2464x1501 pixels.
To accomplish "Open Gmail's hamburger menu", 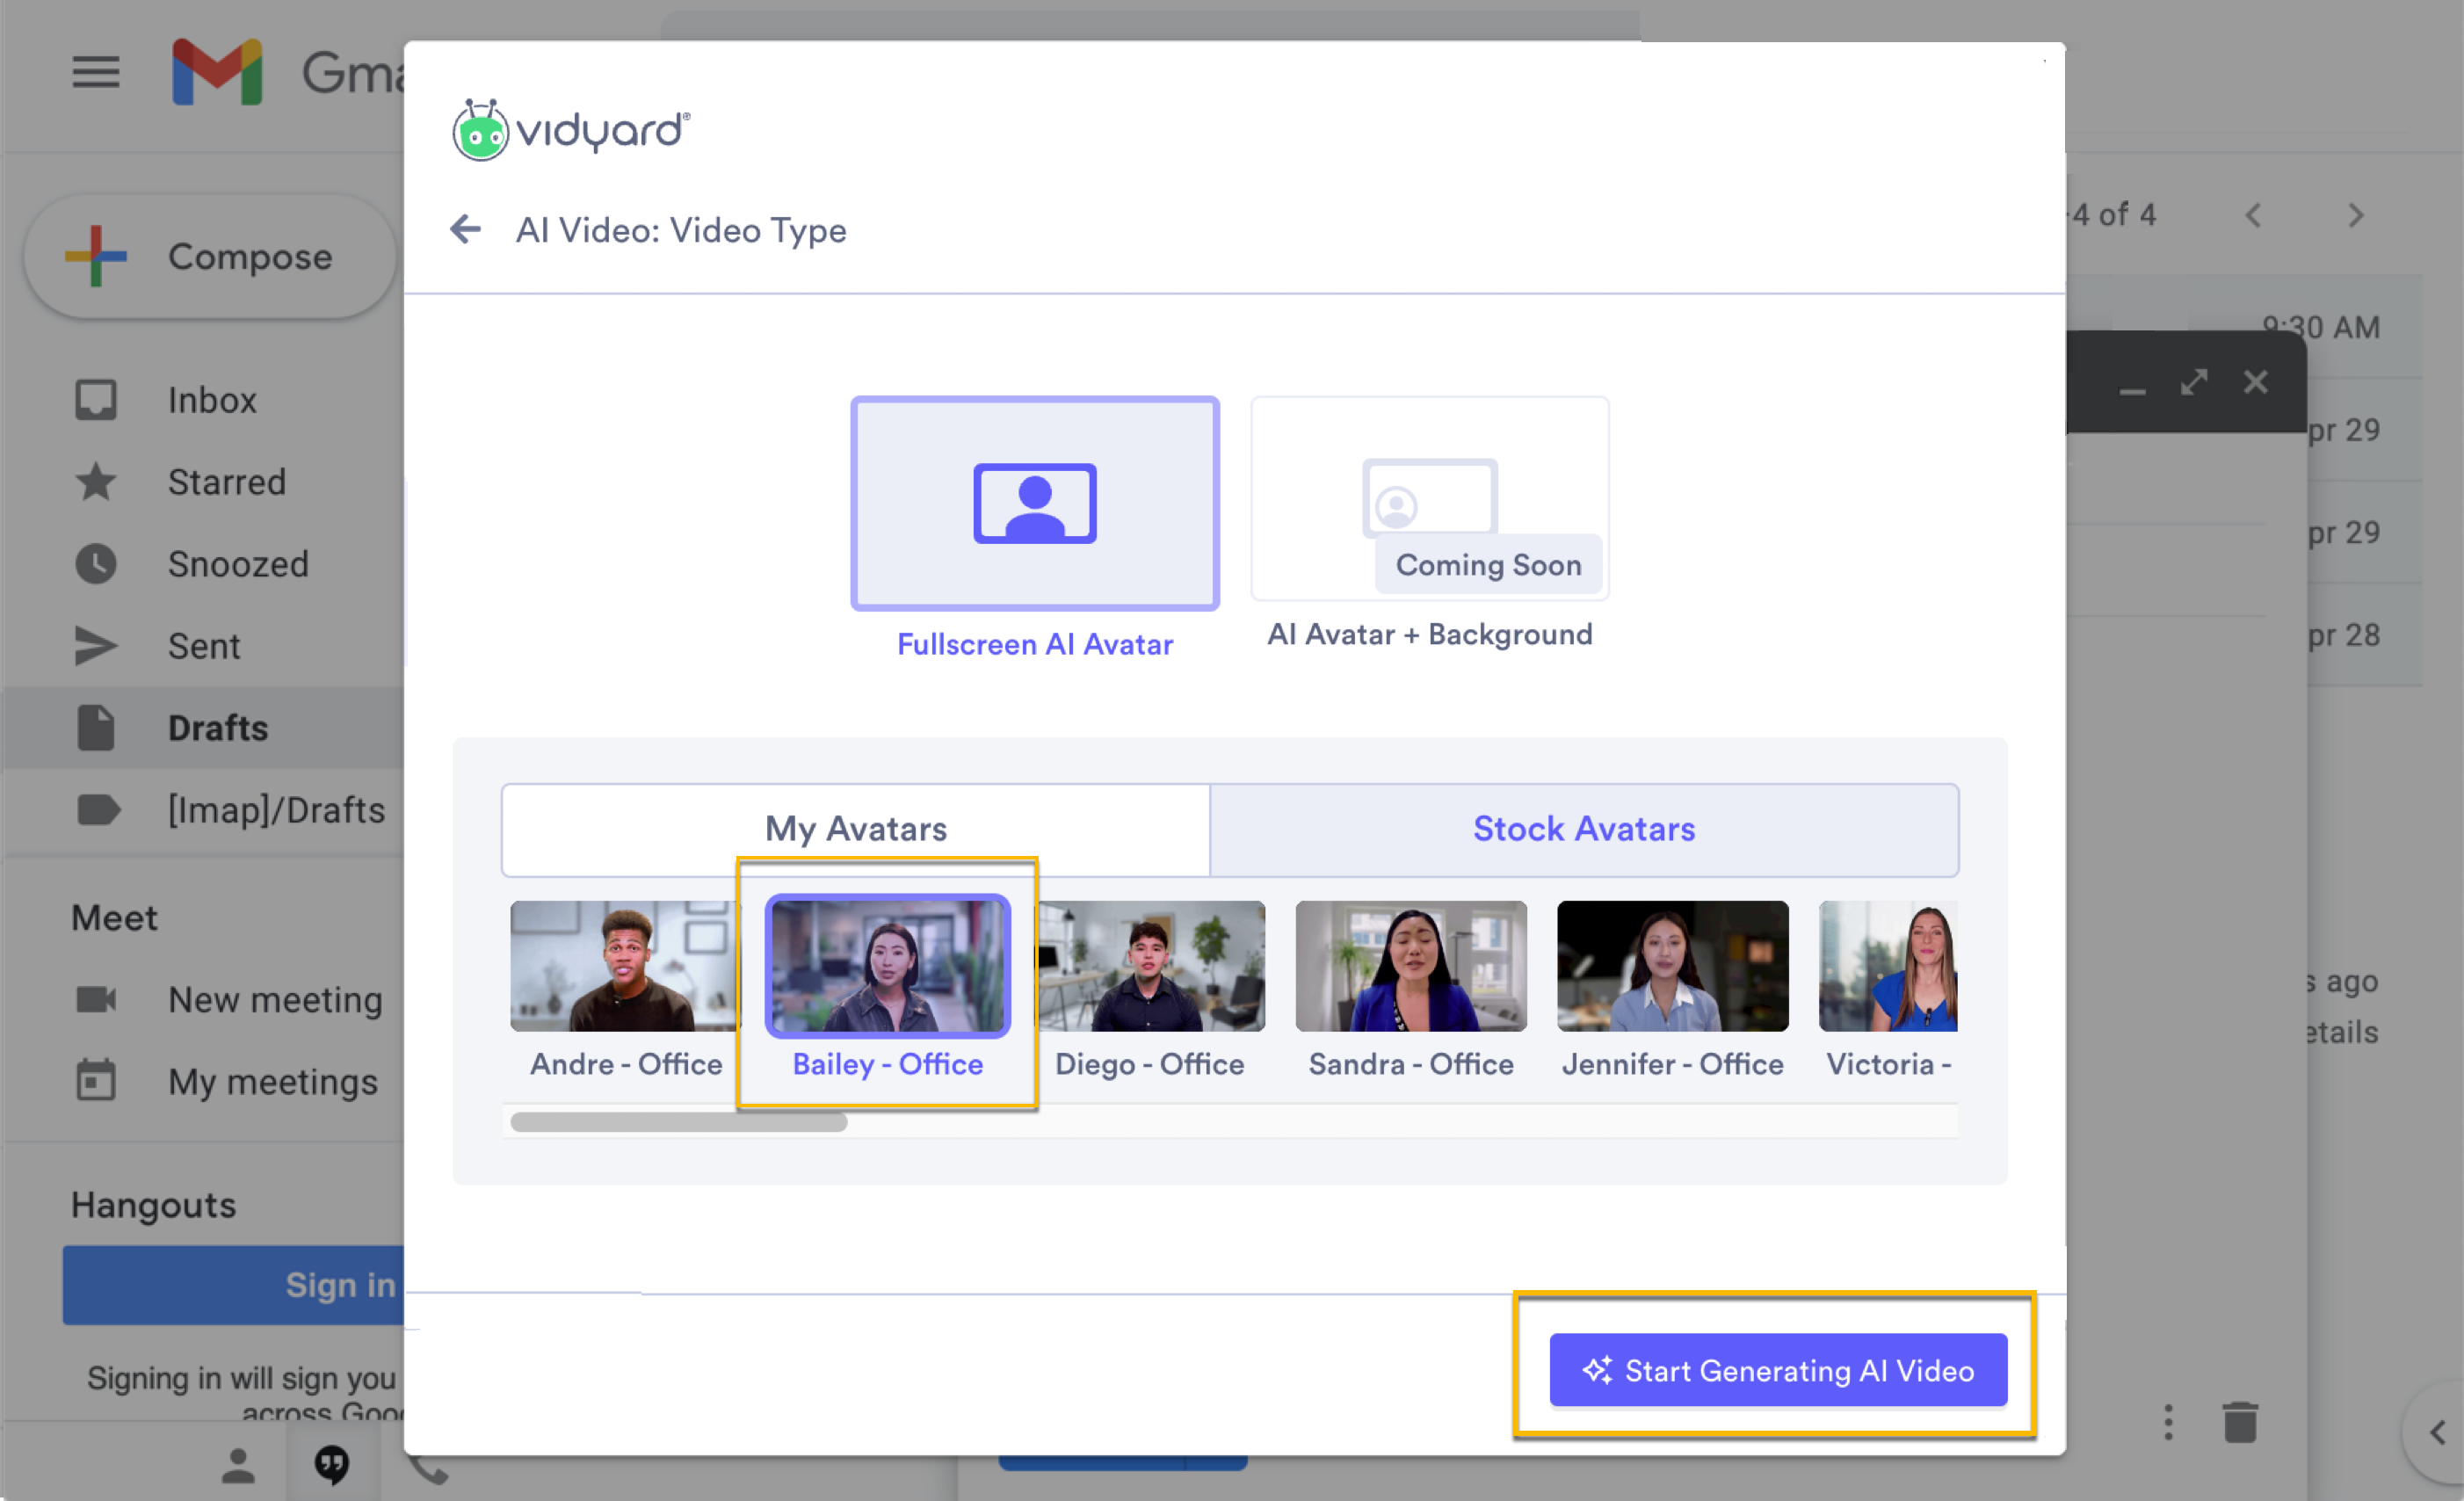I will [x=95, y=71].
